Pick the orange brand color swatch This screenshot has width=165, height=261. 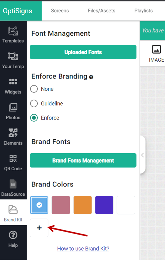pos(82,205)
